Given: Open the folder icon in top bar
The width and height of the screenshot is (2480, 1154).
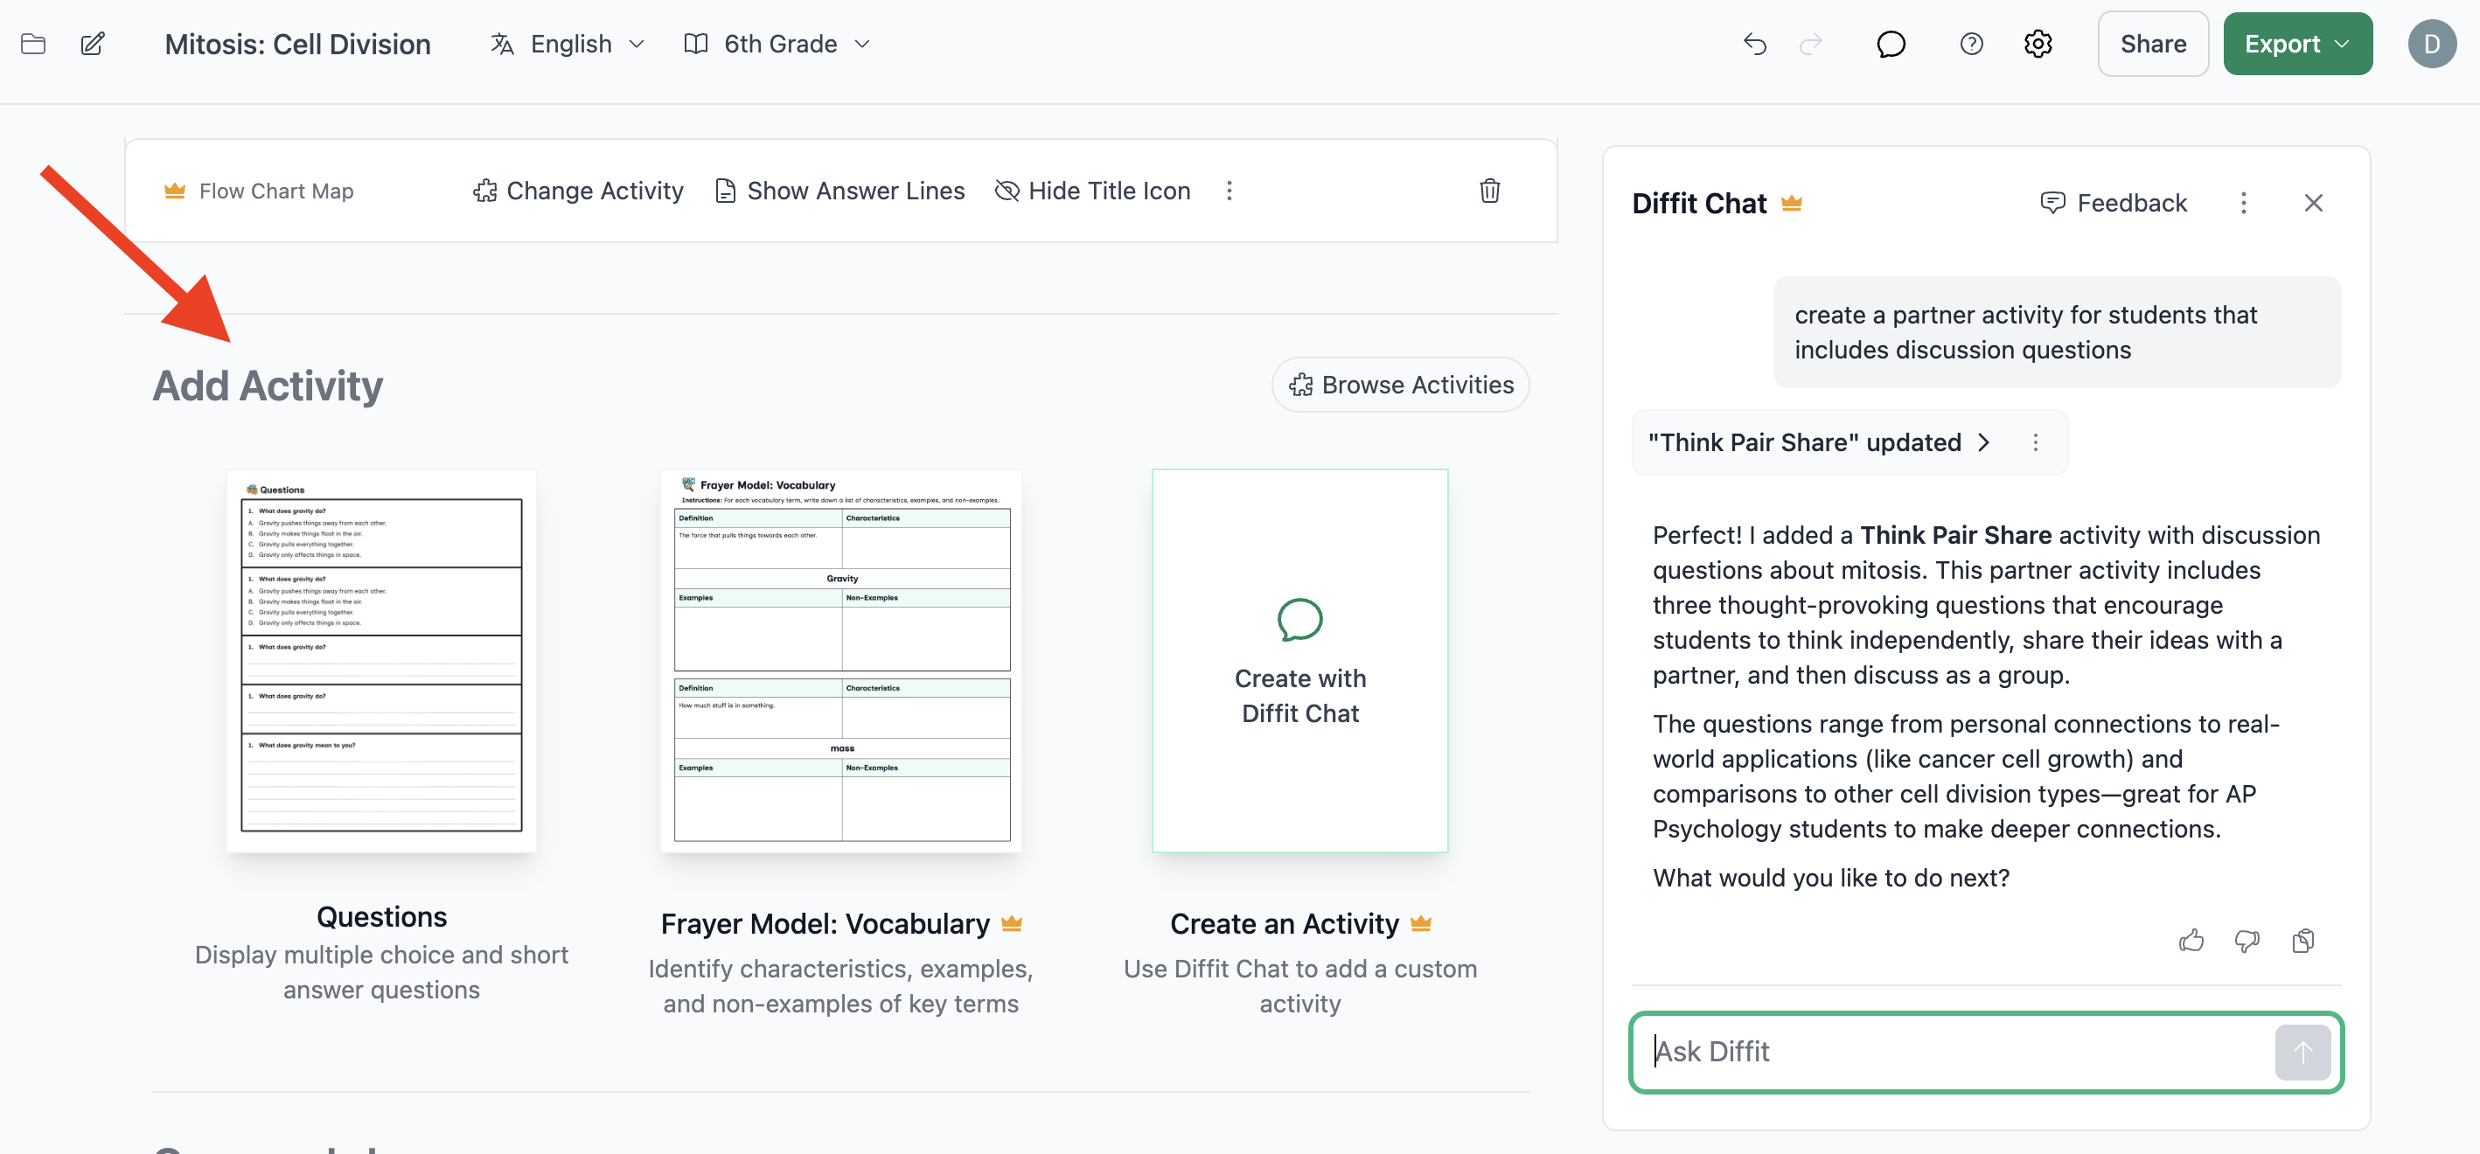Looking at the screenshot, I should pos(34,45).
